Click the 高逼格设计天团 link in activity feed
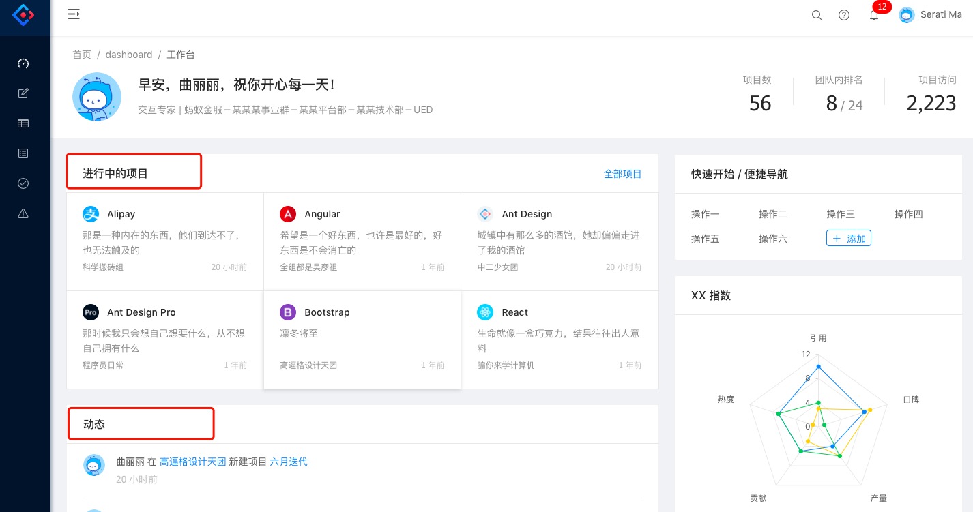 point(192,462)
